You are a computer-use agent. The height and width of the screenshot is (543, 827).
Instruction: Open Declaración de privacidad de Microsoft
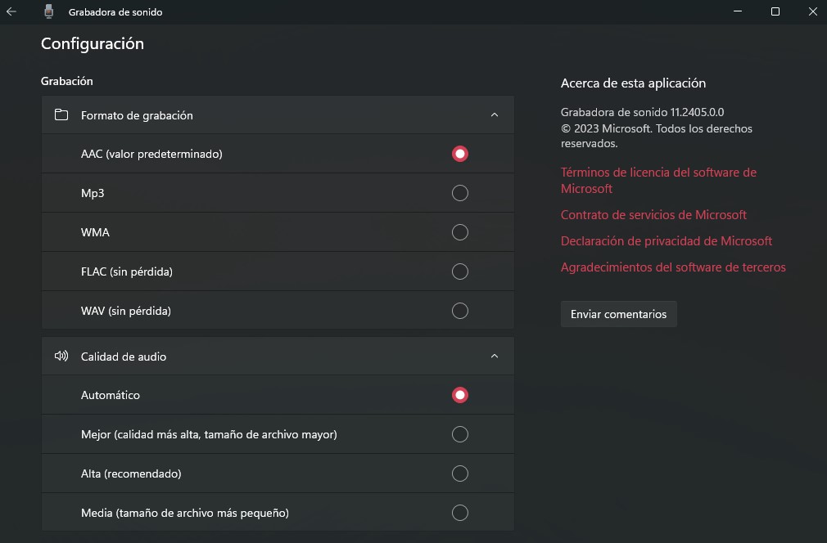coord(666,241)
